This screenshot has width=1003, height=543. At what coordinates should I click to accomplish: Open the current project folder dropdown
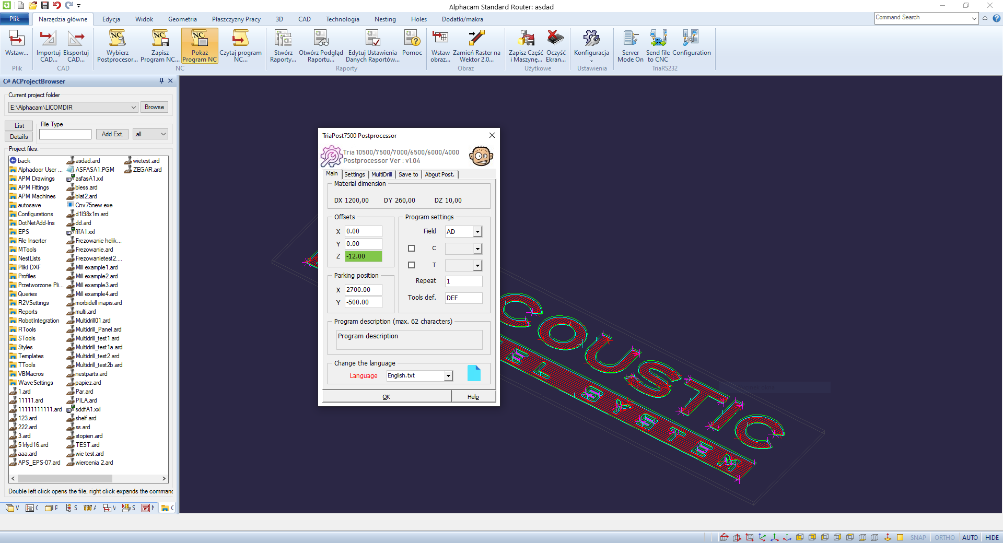134,108
